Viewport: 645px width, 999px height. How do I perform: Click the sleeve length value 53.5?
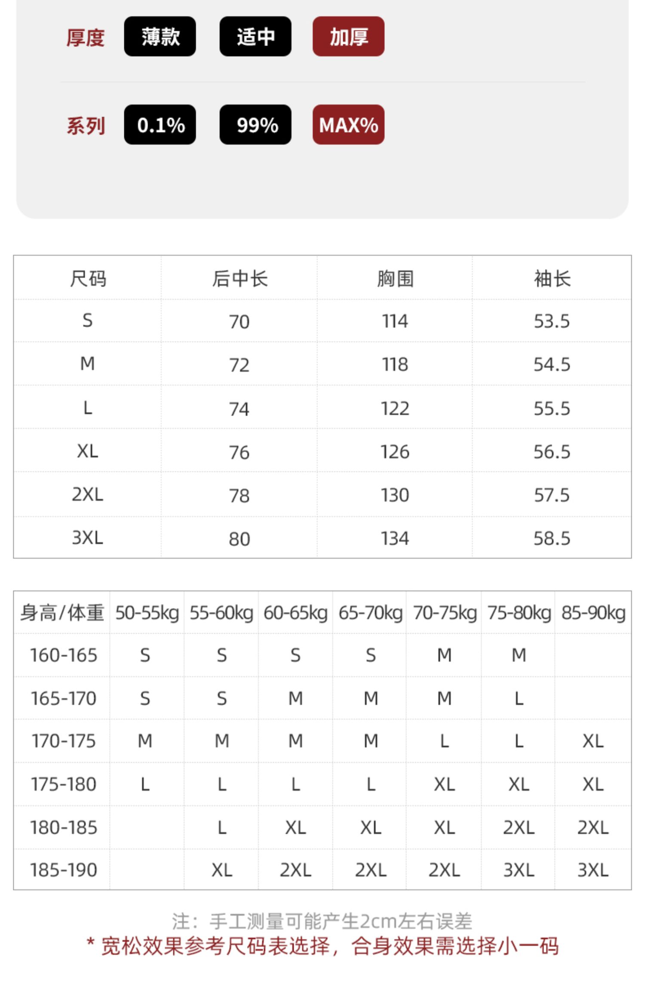[x=552, y=321]
